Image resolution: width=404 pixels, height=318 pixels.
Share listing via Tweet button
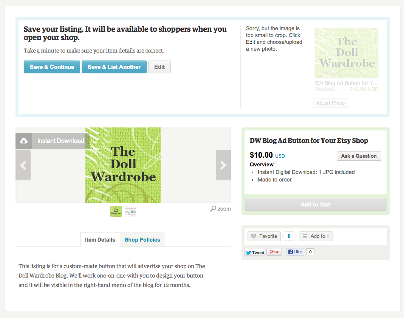255,253
